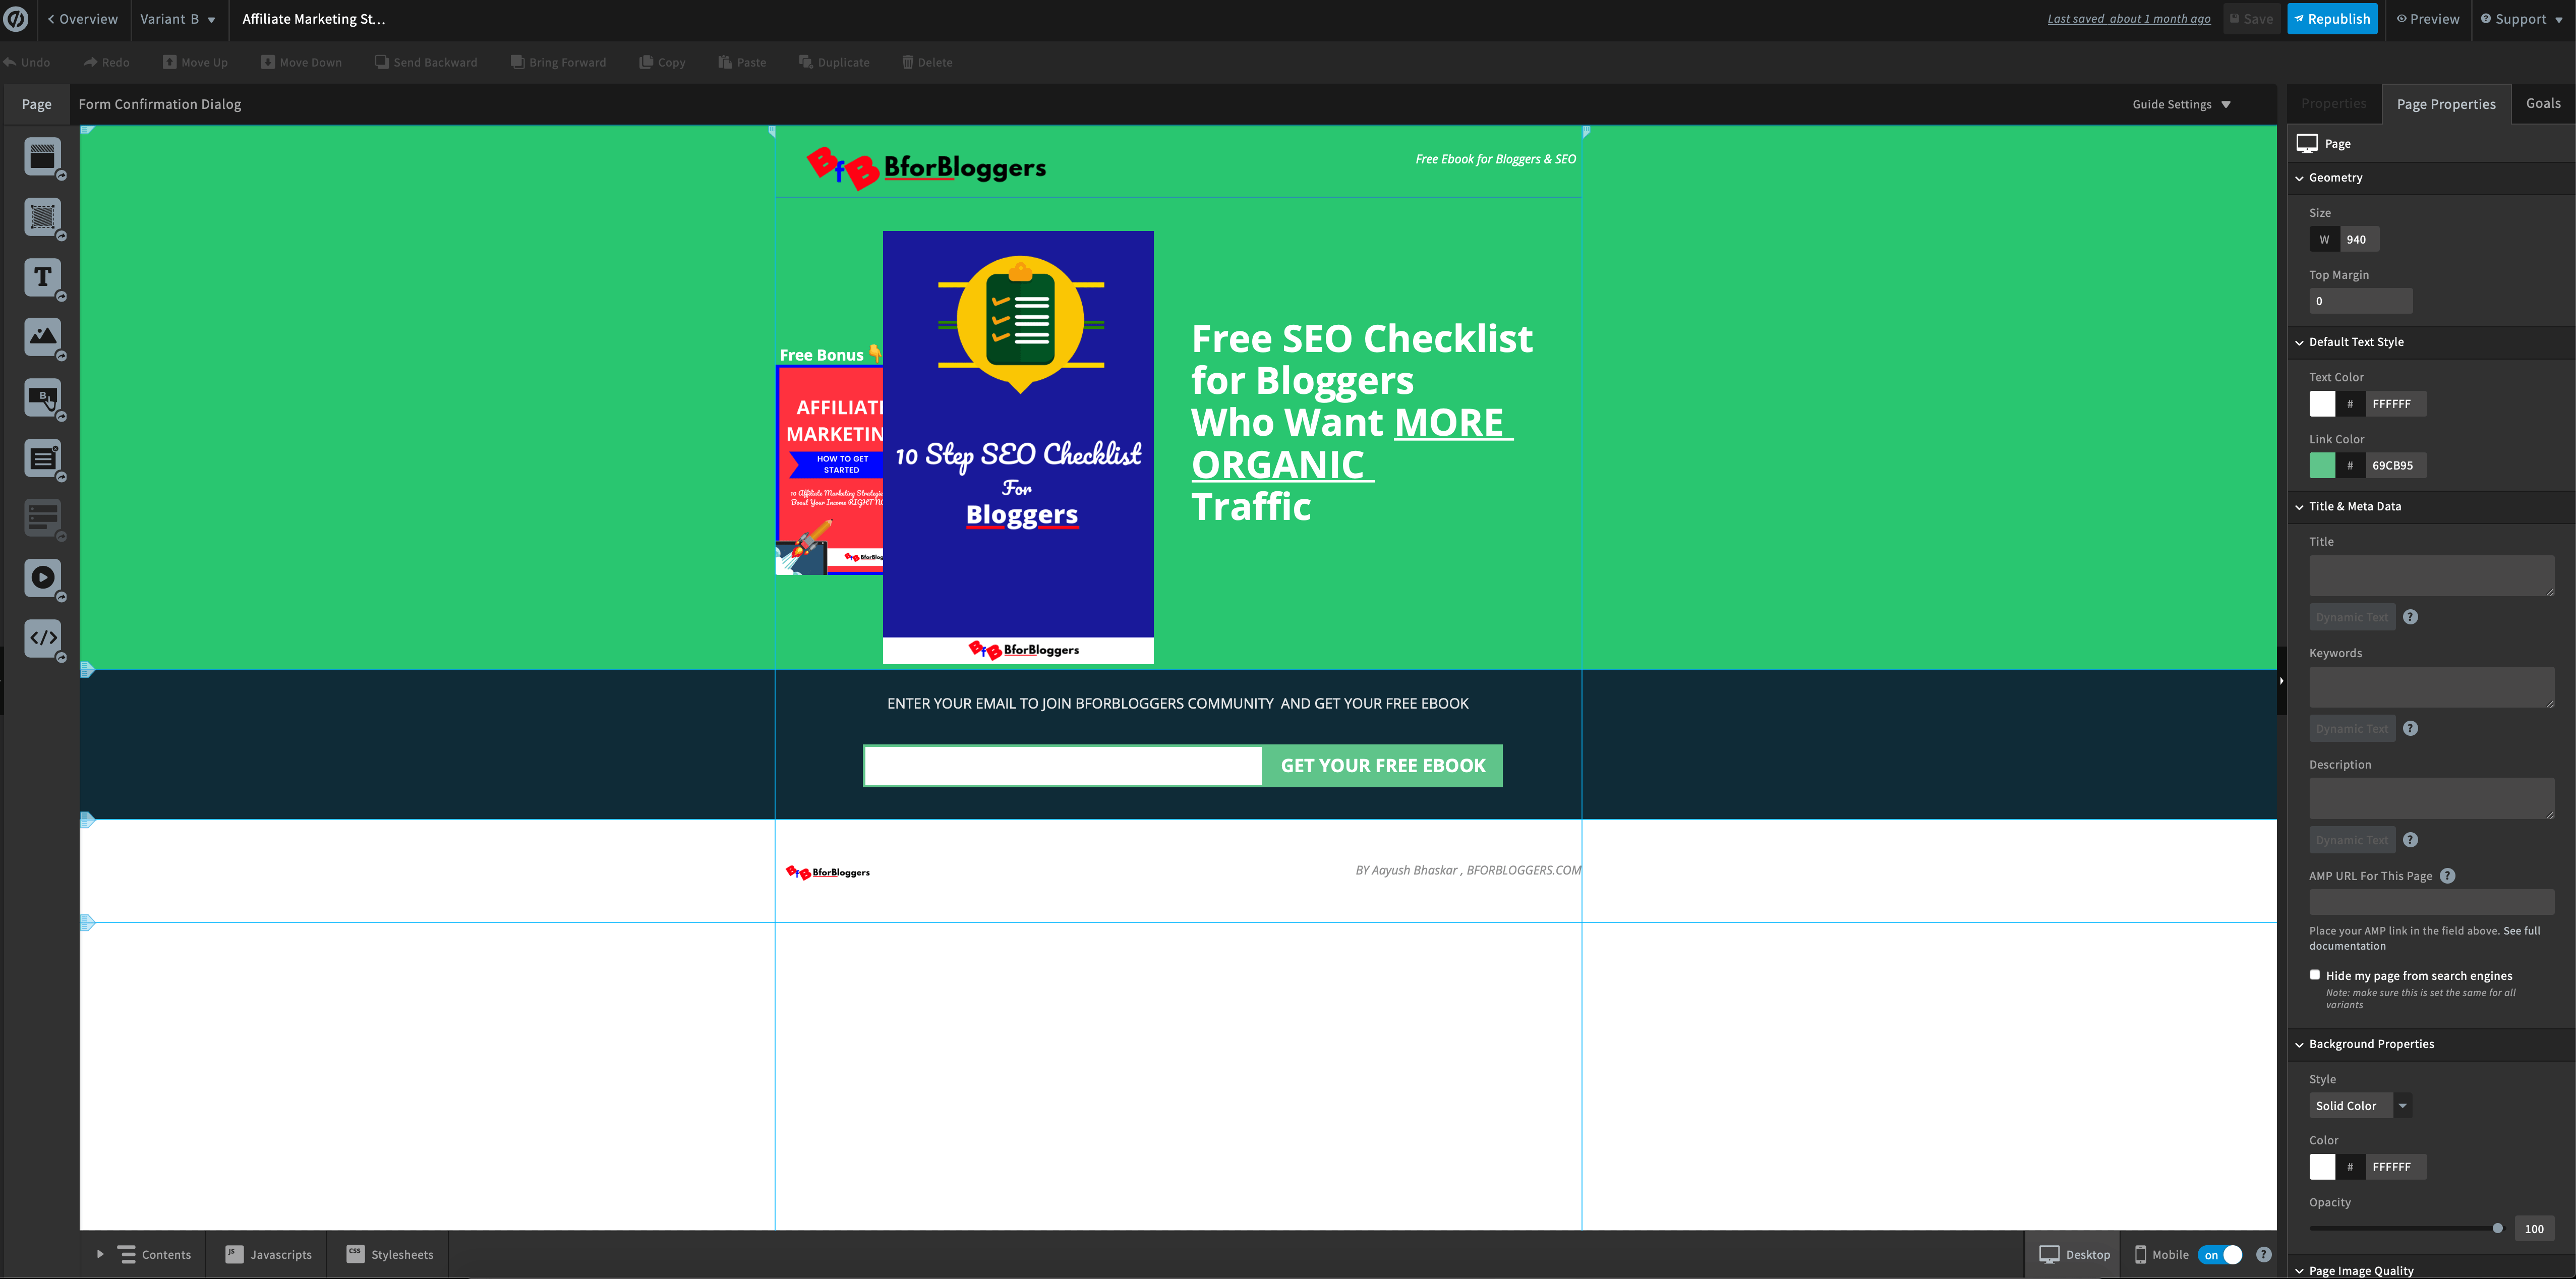Click the Unbounce logo icon
2576x1279 pixels.
point(17,19)
